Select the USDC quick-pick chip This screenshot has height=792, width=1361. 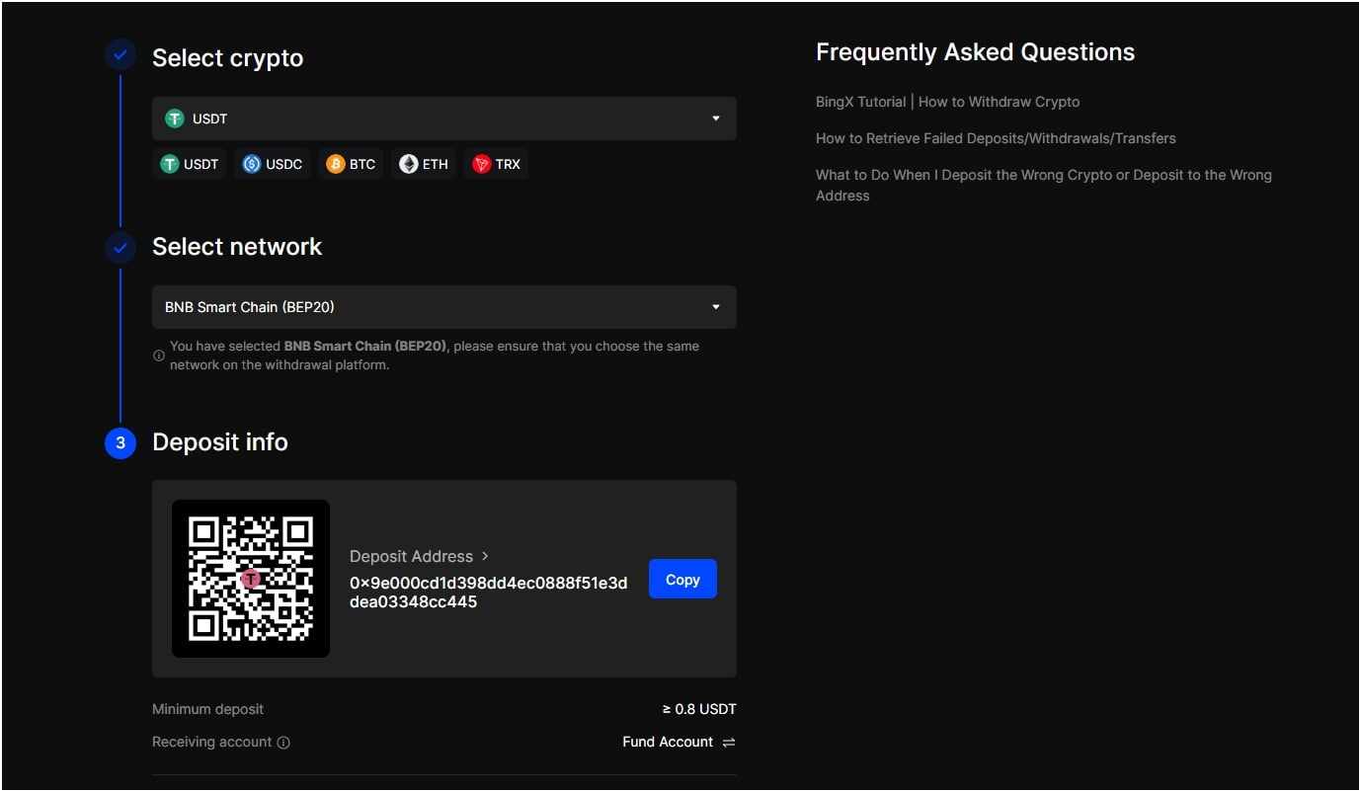coord(273,164)
